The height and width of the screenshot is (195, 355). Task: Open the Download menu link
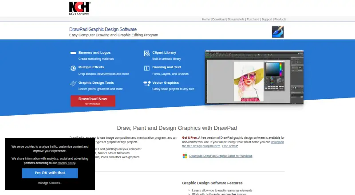point(219,19)
